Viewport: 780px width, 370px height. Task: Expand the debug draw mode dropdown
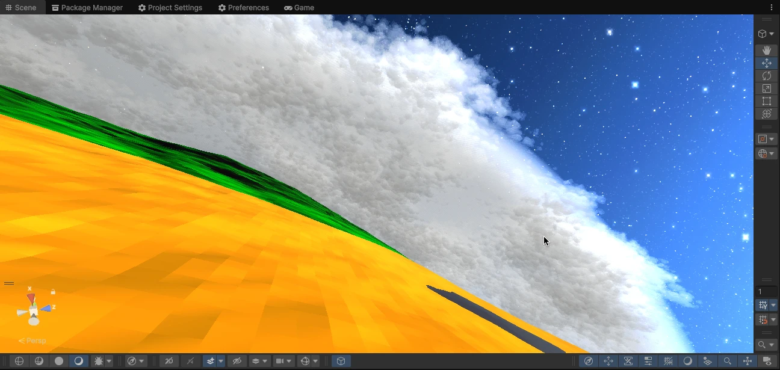coord(109,362)
